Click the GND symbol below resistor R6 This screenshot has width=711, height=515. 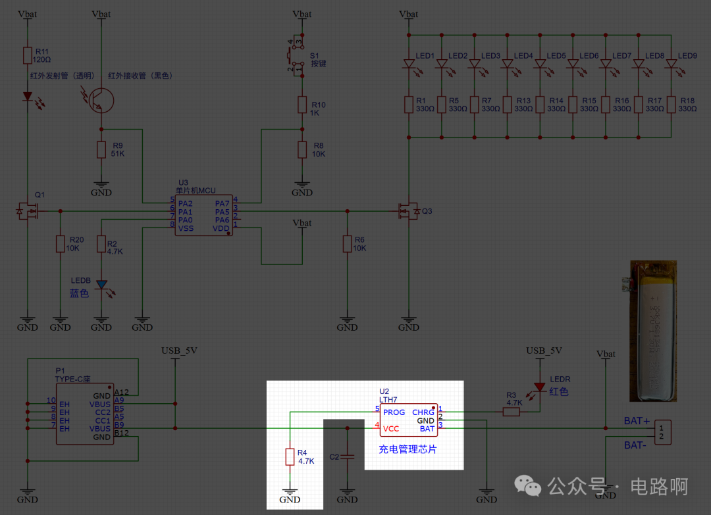[348, 324]
